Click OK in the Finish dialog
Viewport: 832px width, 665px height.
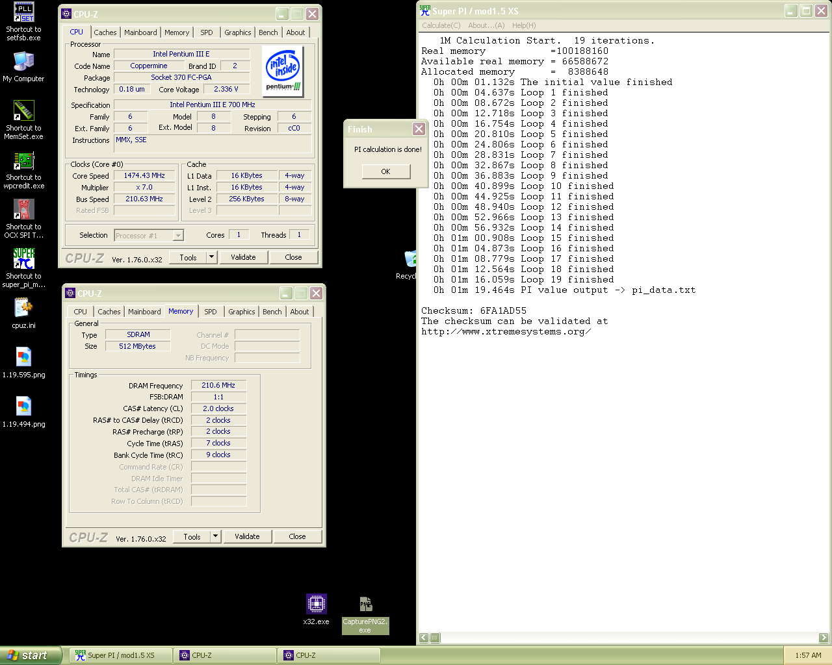point(386,171)
